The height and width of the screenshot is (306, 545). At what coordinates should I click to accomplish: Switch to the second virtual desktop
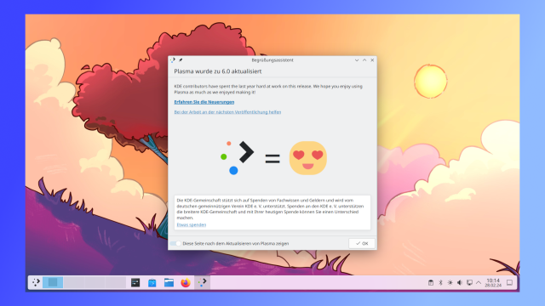coord(74,282)
